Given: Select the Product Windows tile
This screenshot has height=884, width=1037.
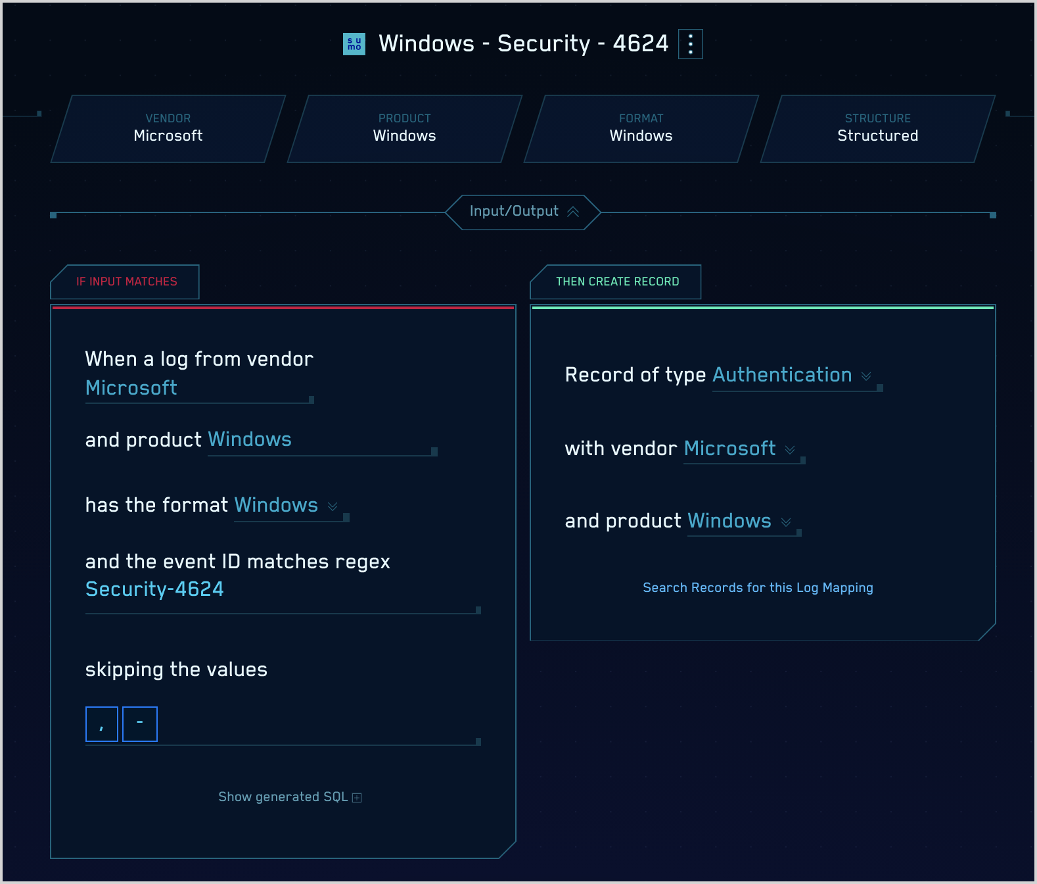Looking at the screenshot, I should [x=405, y=128].
